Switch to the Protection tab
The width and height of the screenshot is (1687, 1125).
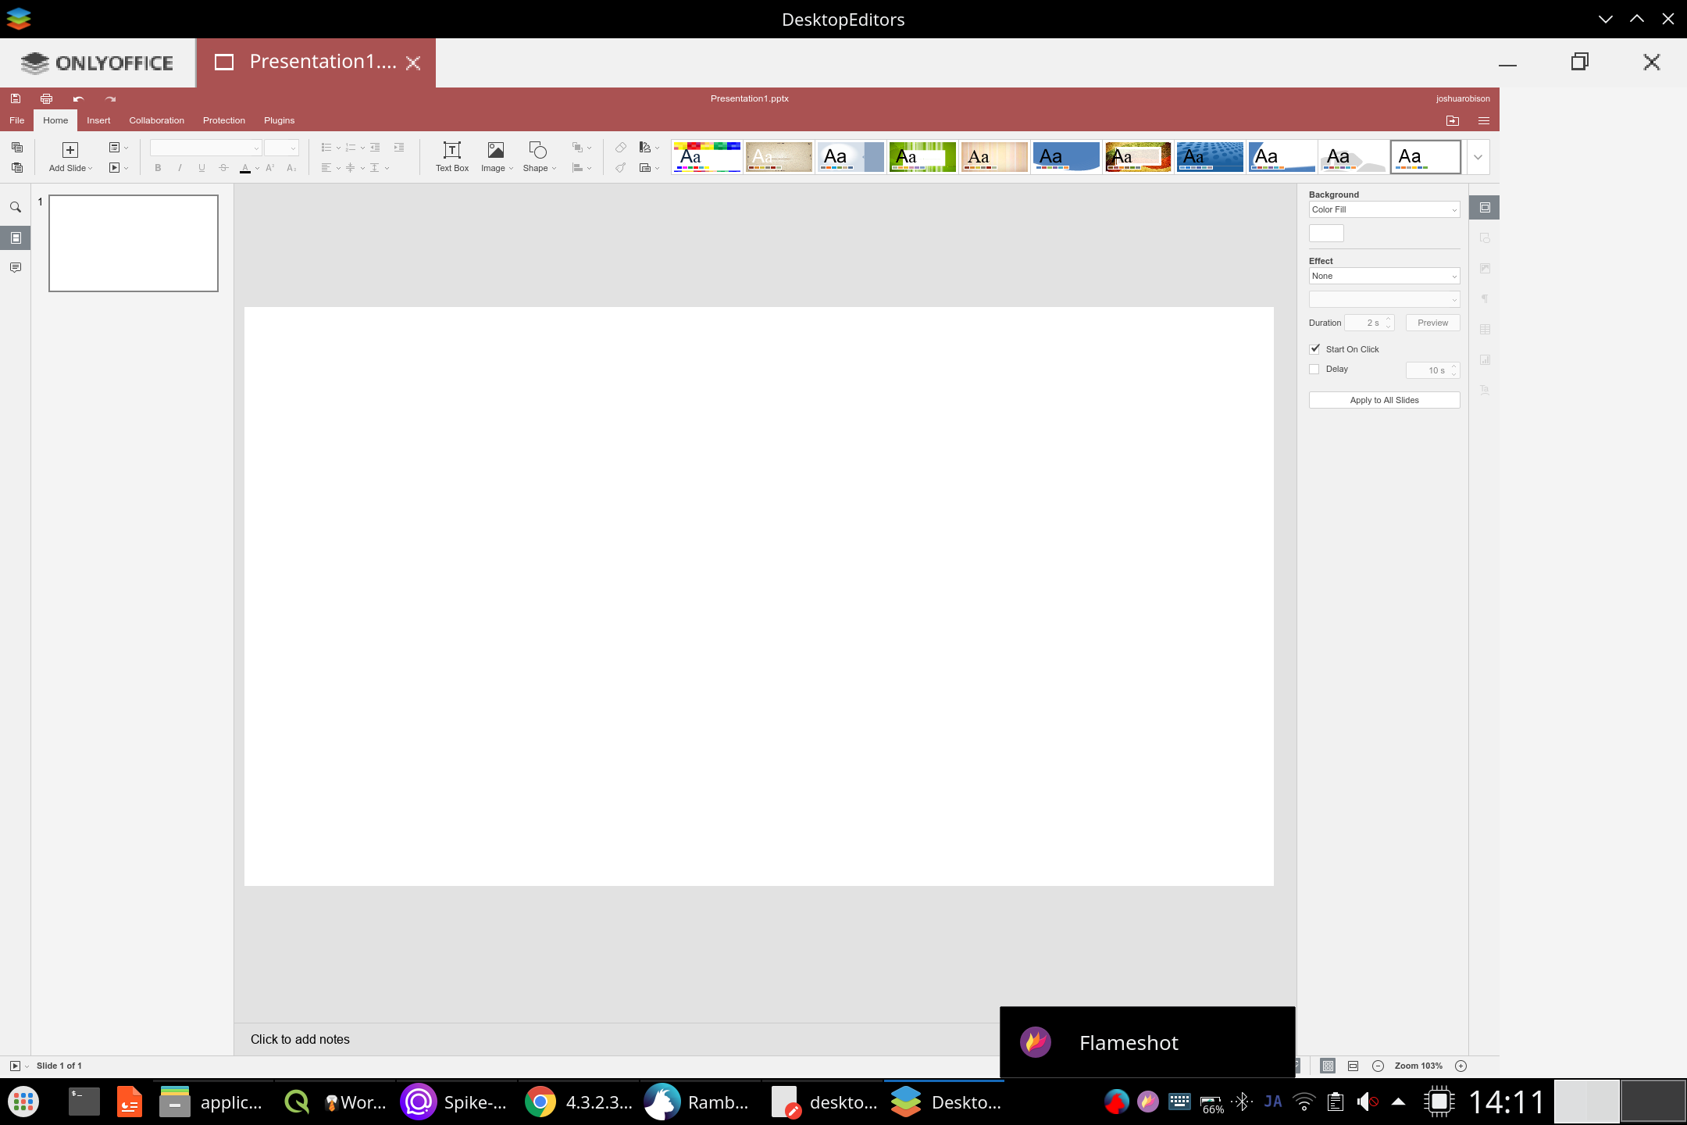coord(224,120)
